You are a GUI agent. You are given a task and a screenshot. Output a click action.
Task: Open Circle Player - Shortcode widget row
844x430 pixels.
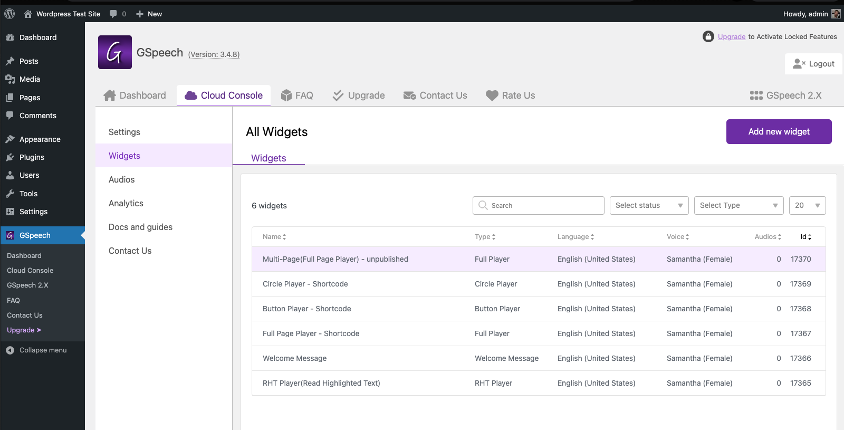point(539,284)
